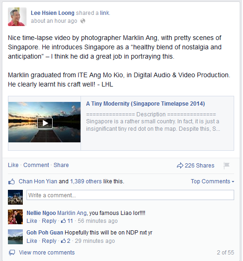Click the public globe privacy icon
The image size is (243, 261).
coord(83,21)
